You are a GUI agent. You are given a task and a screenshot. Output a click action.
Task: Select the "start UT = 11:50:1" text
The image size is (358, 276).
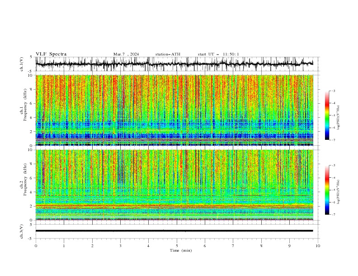[x=218, y=54]
